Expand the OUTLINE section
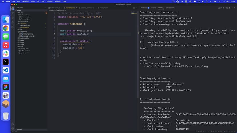 coord(19,130)
